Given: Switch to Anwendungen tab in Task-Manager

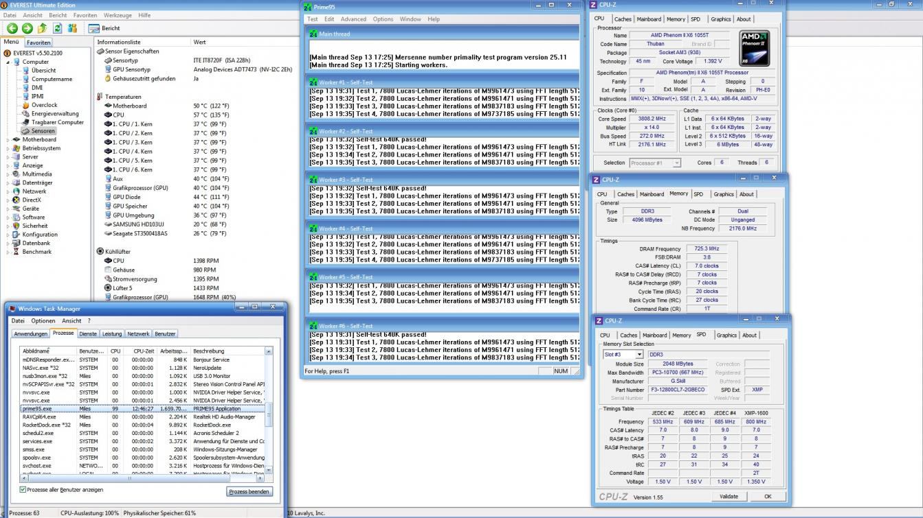Looking at the screenshot, I should click(x=31, y=334).
